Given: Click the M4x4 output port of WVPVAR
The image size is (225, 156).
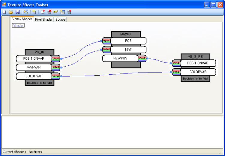Looking at the screenshot, I should 56,67.
